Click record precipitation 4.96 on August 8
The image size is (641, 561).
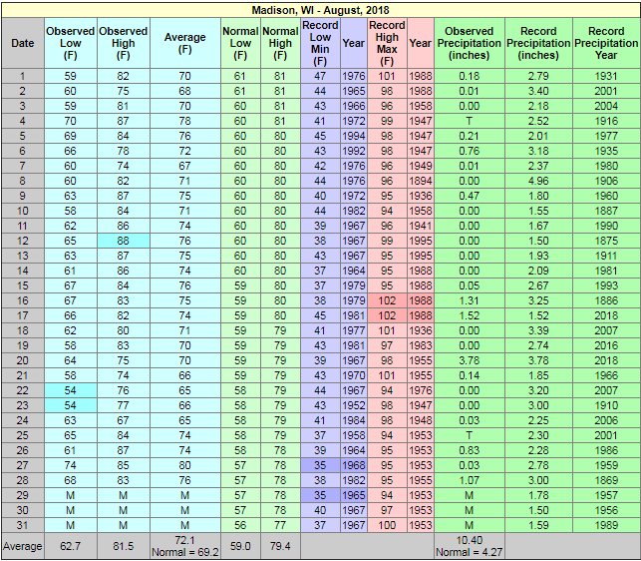[538, 181]
